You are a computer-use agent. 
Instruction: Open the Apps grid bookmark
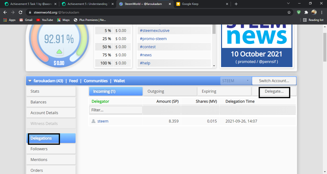(9, 20)
